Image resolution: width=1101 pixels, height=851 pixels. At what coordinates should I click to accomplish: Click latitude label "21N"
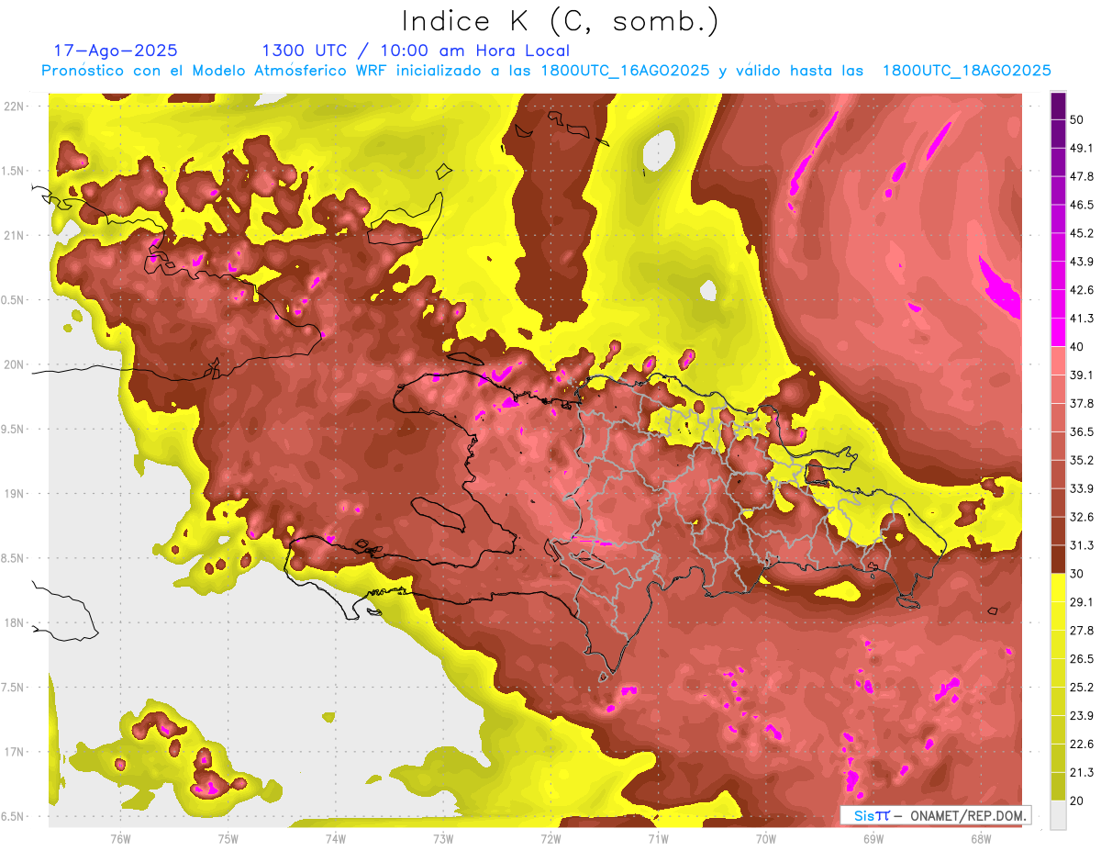point(13,236)
